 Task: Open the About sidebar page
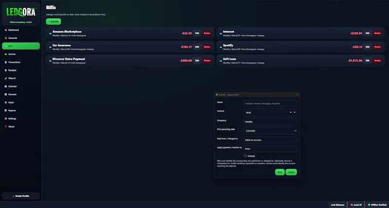21,127
